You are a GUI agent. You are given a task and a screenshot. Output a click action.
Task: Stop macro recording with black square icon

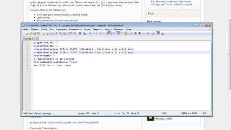[140, 34]
